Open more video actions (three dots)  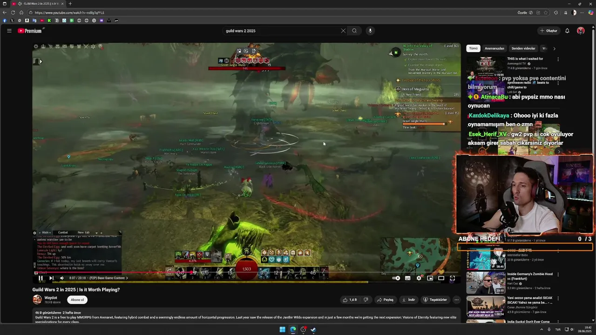tap(456, 300)
